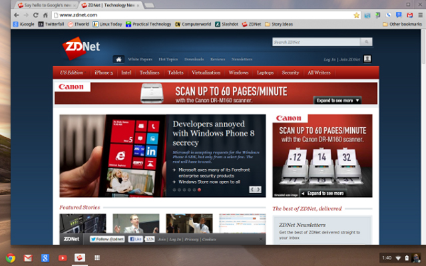Viewport: 426px width, 266px height.
Task: Open the Chrome wrench menu icon
Action: 420,15
